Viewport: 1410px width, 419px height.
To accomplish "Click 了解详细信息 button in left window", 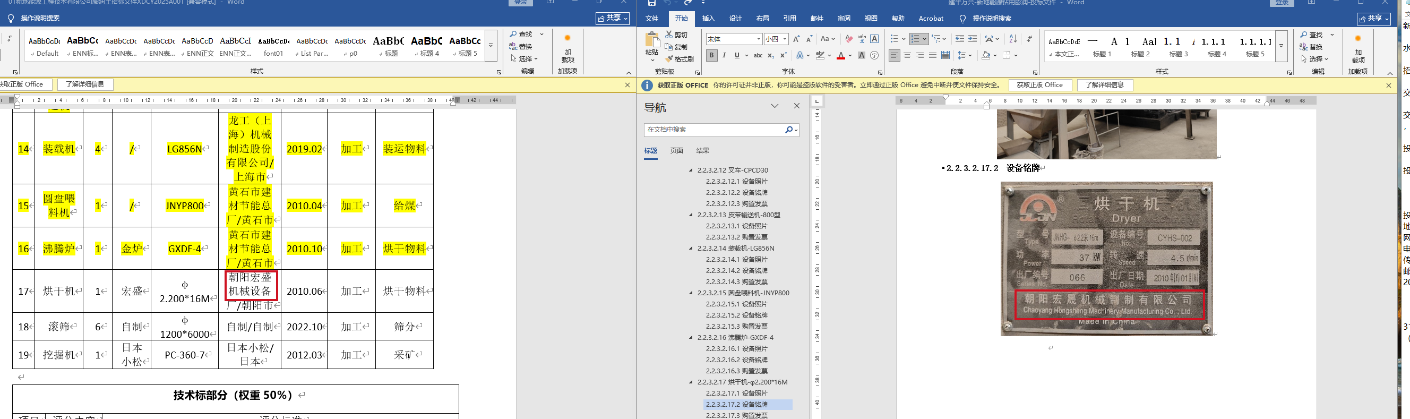I will 85,84.
